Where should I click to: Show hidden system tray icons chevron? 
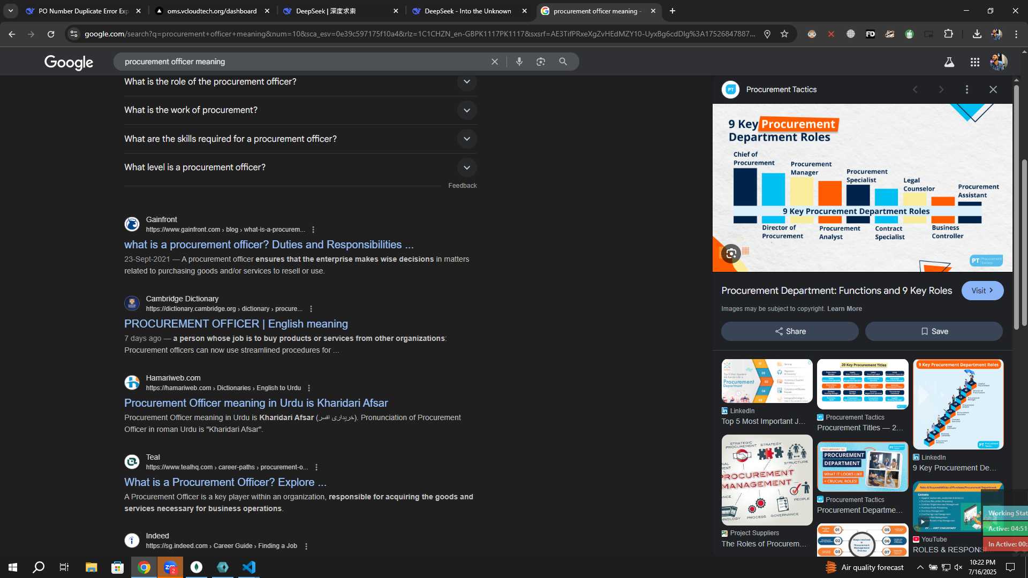point(920,567)
